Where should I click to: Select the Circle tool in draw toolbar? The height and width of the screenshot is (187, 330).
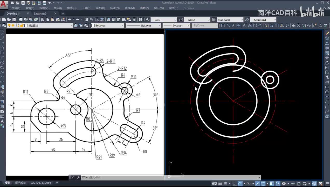coord(2,63)
